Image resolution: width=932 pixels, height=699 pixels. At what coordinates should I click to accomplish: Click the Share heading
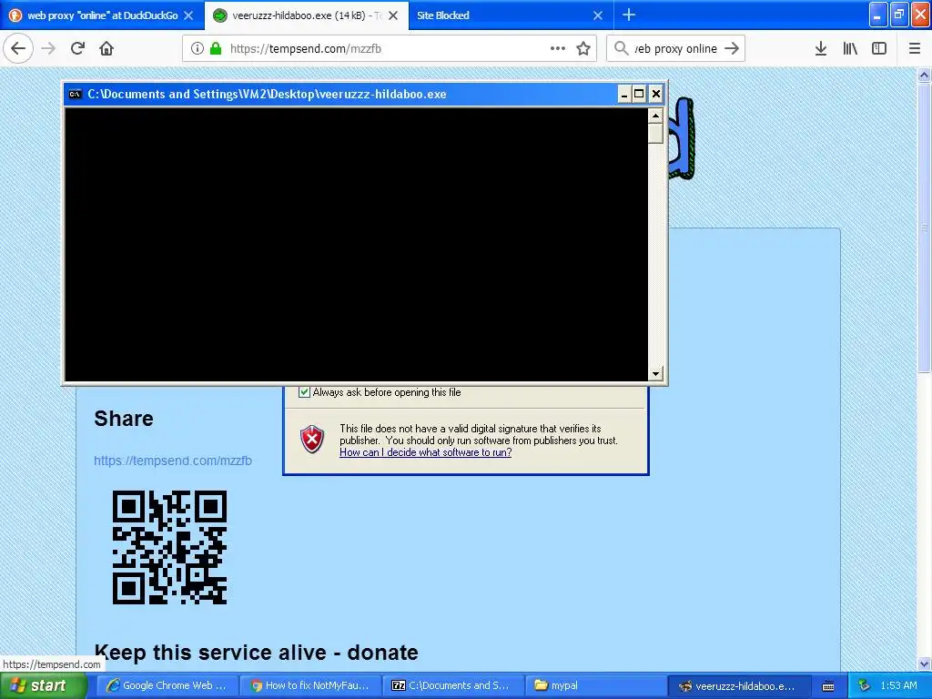pyautogui.click(x=124, y=419)
